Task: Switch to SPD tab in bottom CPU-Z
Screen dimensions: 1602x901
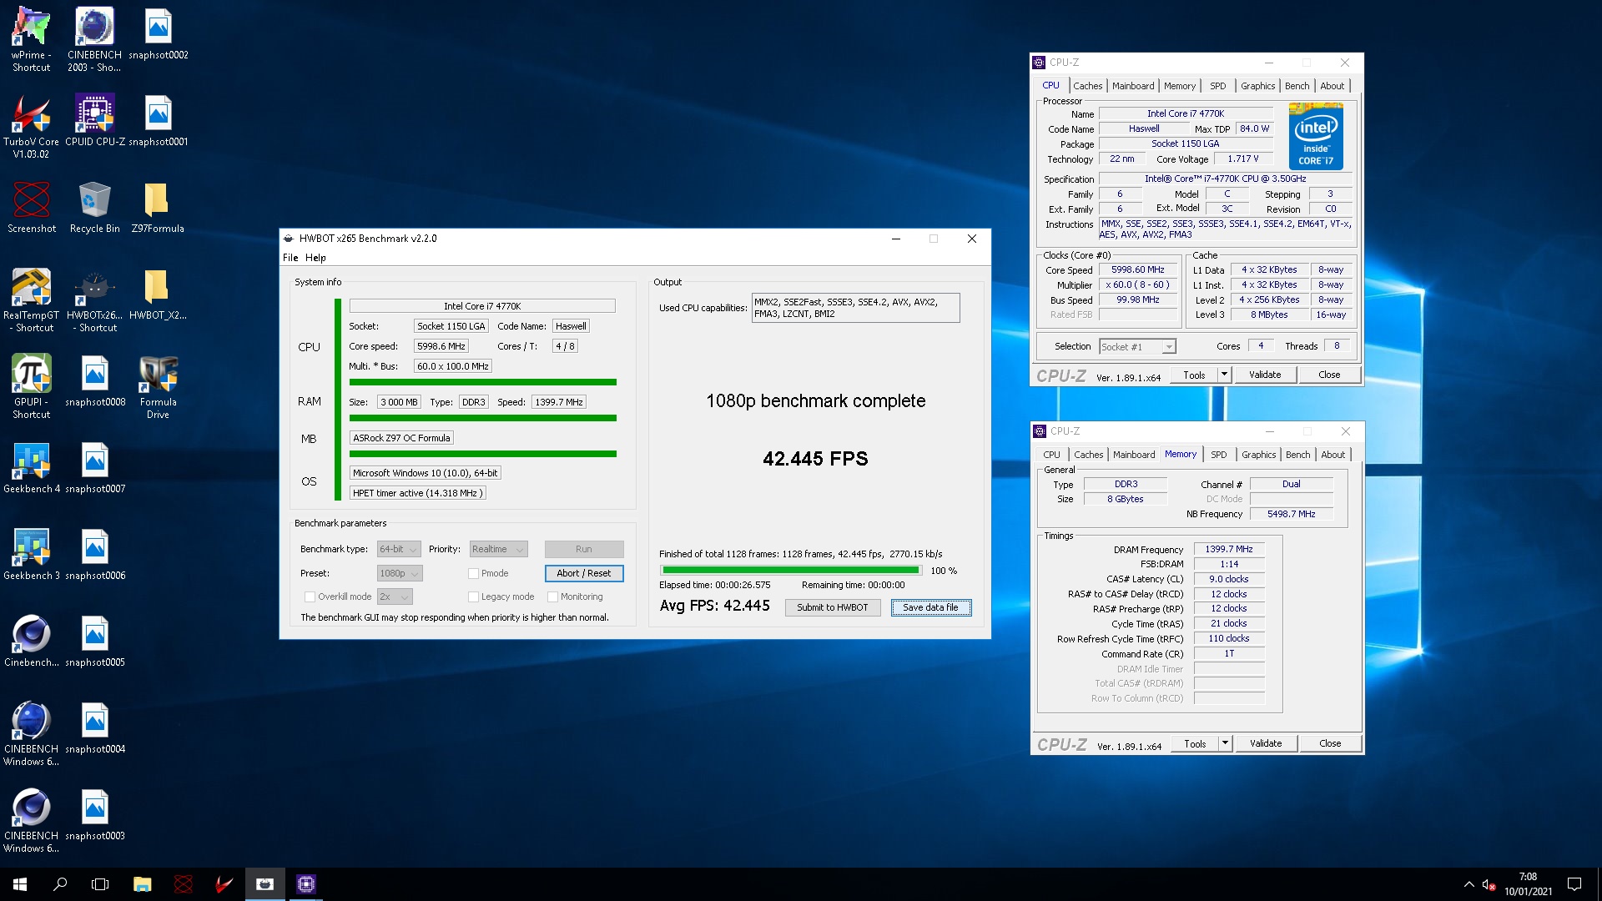Action: [x=1218, y=455]
